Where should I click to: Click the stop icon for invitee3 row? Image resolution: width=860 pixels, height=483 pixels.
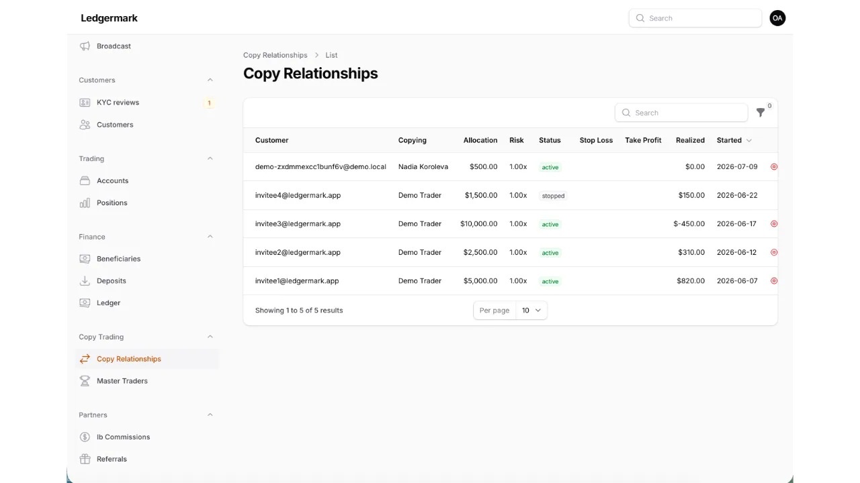(x=774, y=223)
